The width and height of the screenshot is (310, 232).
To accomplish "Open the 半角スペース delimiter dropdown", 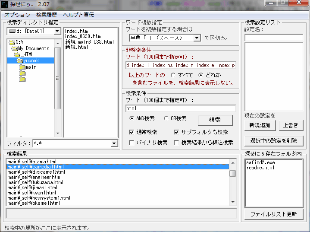I will (x=197, y=38).
